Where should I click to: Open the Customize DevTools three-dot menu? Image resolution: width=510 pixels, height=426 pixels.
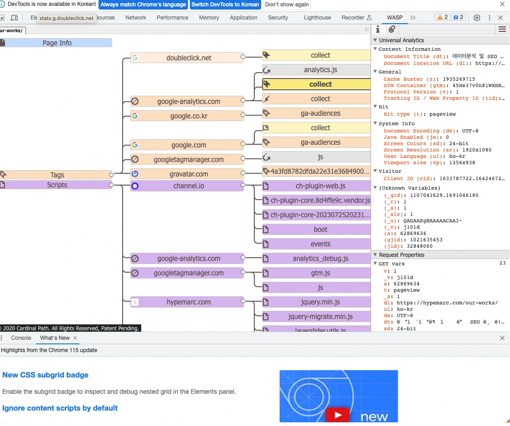489,18
